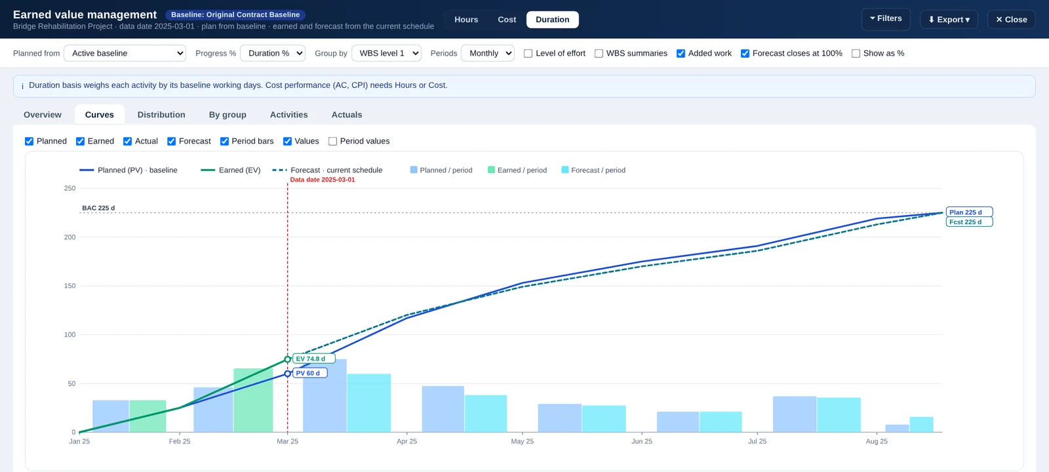Click the info icon in the banner
Screen dimensions: 1049x472
click(x=22, y=86)
